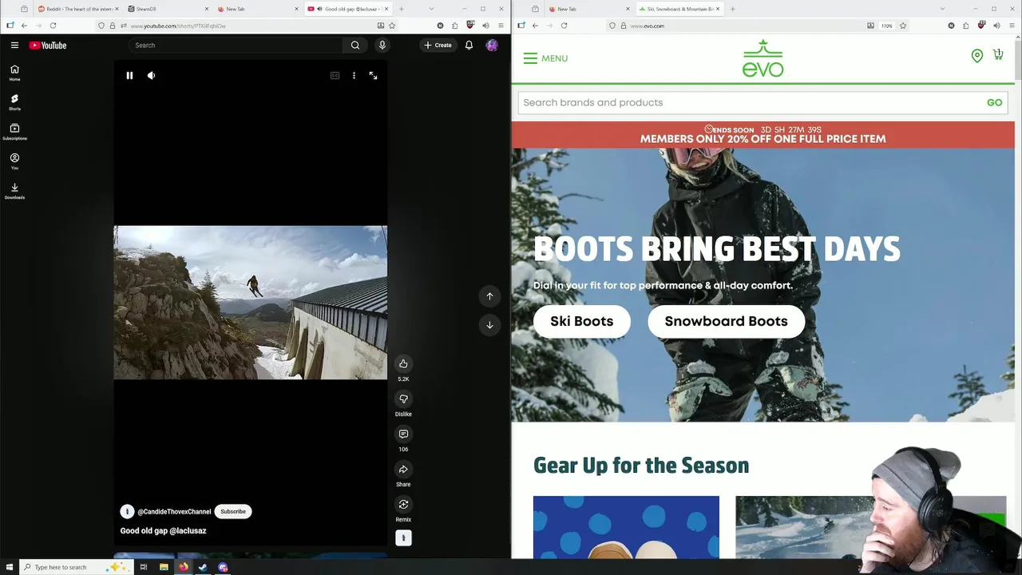Open the YouTube hamburger guide menu

coord(14,46)
